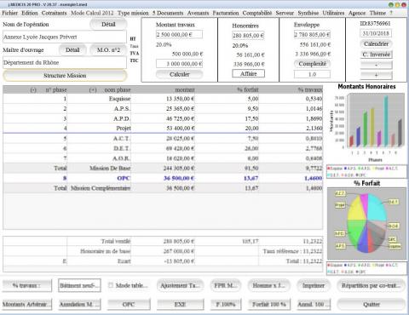Click the Homme x J... button

[268, 285]
